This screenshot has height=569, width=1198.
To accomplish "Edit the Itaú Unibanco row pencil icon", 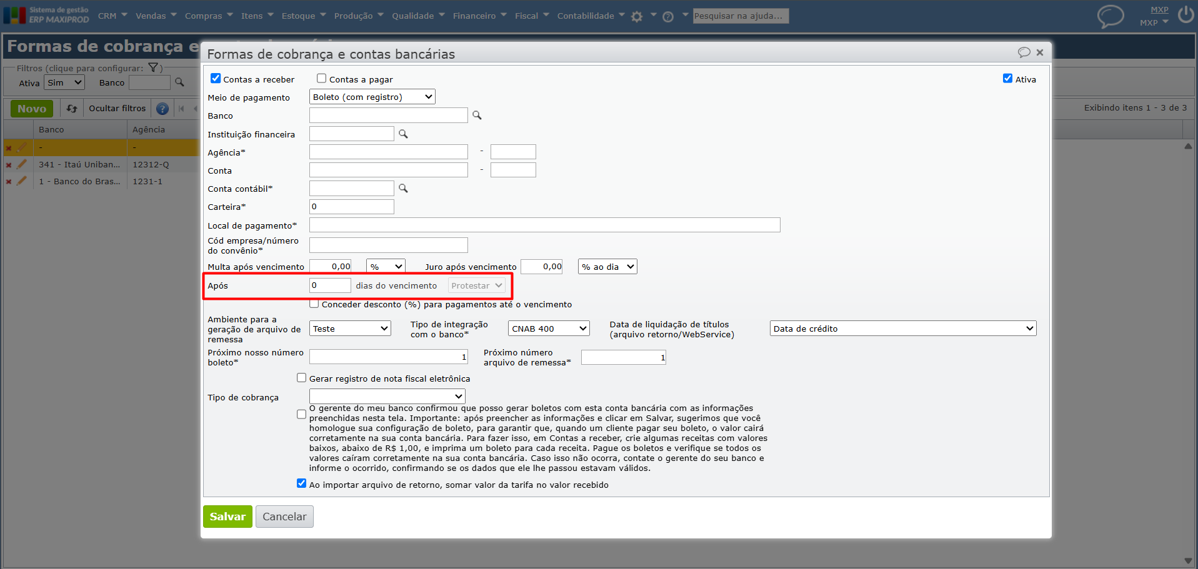I will 22,164.
